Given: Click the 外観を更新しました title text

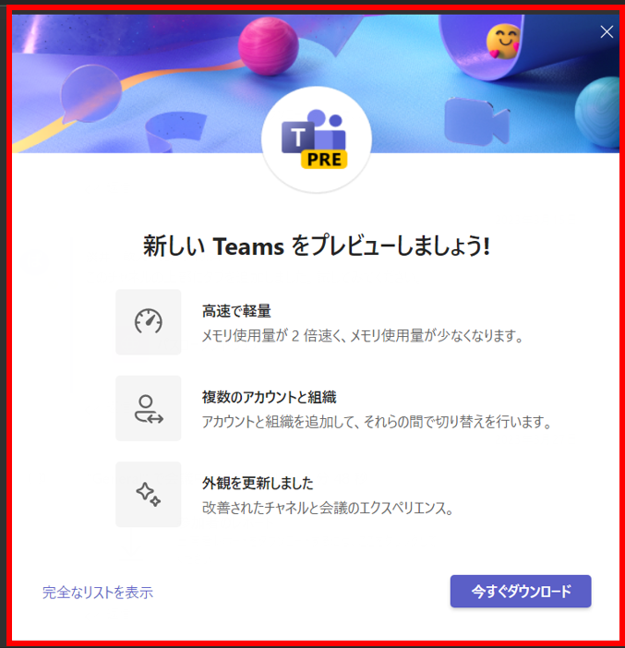Looking at the screenshot, I should coord(258,483).
